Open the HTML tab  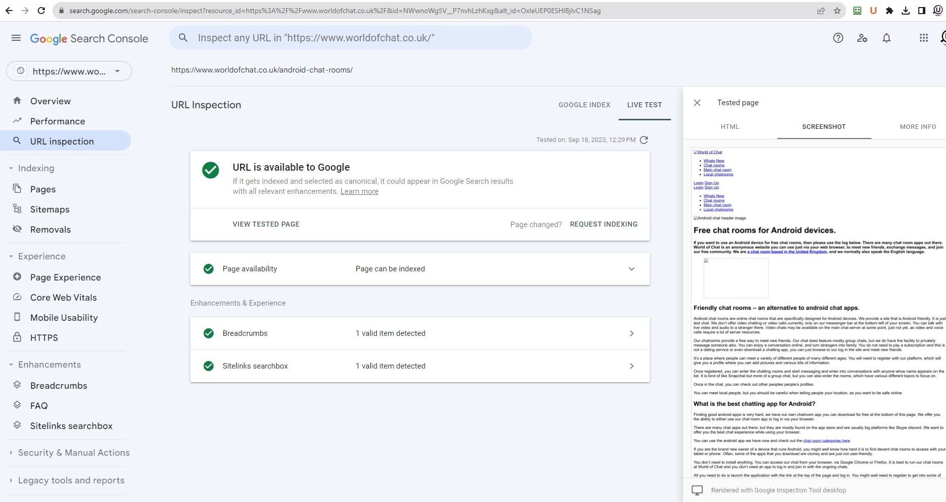point(730,127)
